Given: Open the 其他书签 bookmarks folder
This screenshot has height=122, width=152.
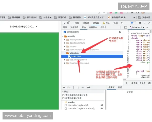Looking at the screenshot, I should 144,18.
